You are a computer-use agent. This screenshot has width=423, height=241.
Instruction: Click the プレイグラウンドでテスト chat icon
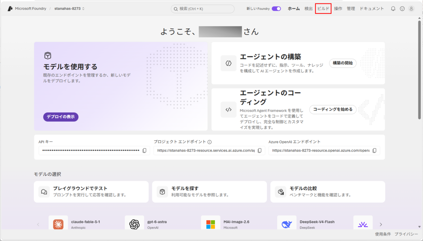pyautogui.click(x=44, y=192)
